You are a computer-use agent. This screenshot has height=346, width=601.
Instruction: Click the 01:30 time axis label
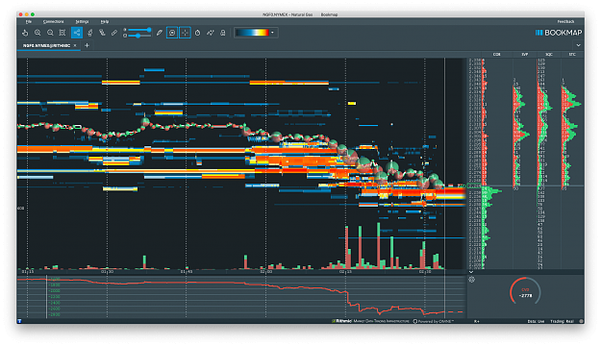coord(107,272)
